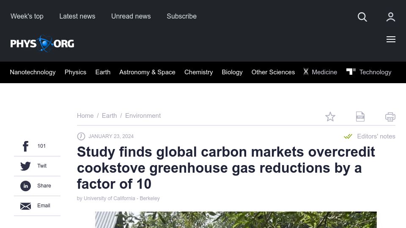Click the article headline
Screen dimensions: 406x228
coord(226,168)
